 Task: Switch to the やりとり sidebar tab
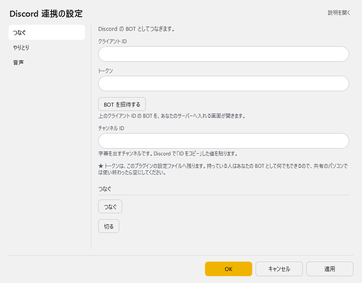47,48
